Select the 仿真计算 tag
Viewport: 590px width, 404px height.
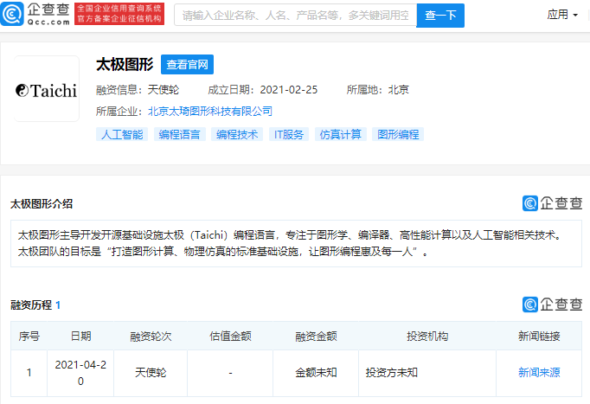point(340,134)
